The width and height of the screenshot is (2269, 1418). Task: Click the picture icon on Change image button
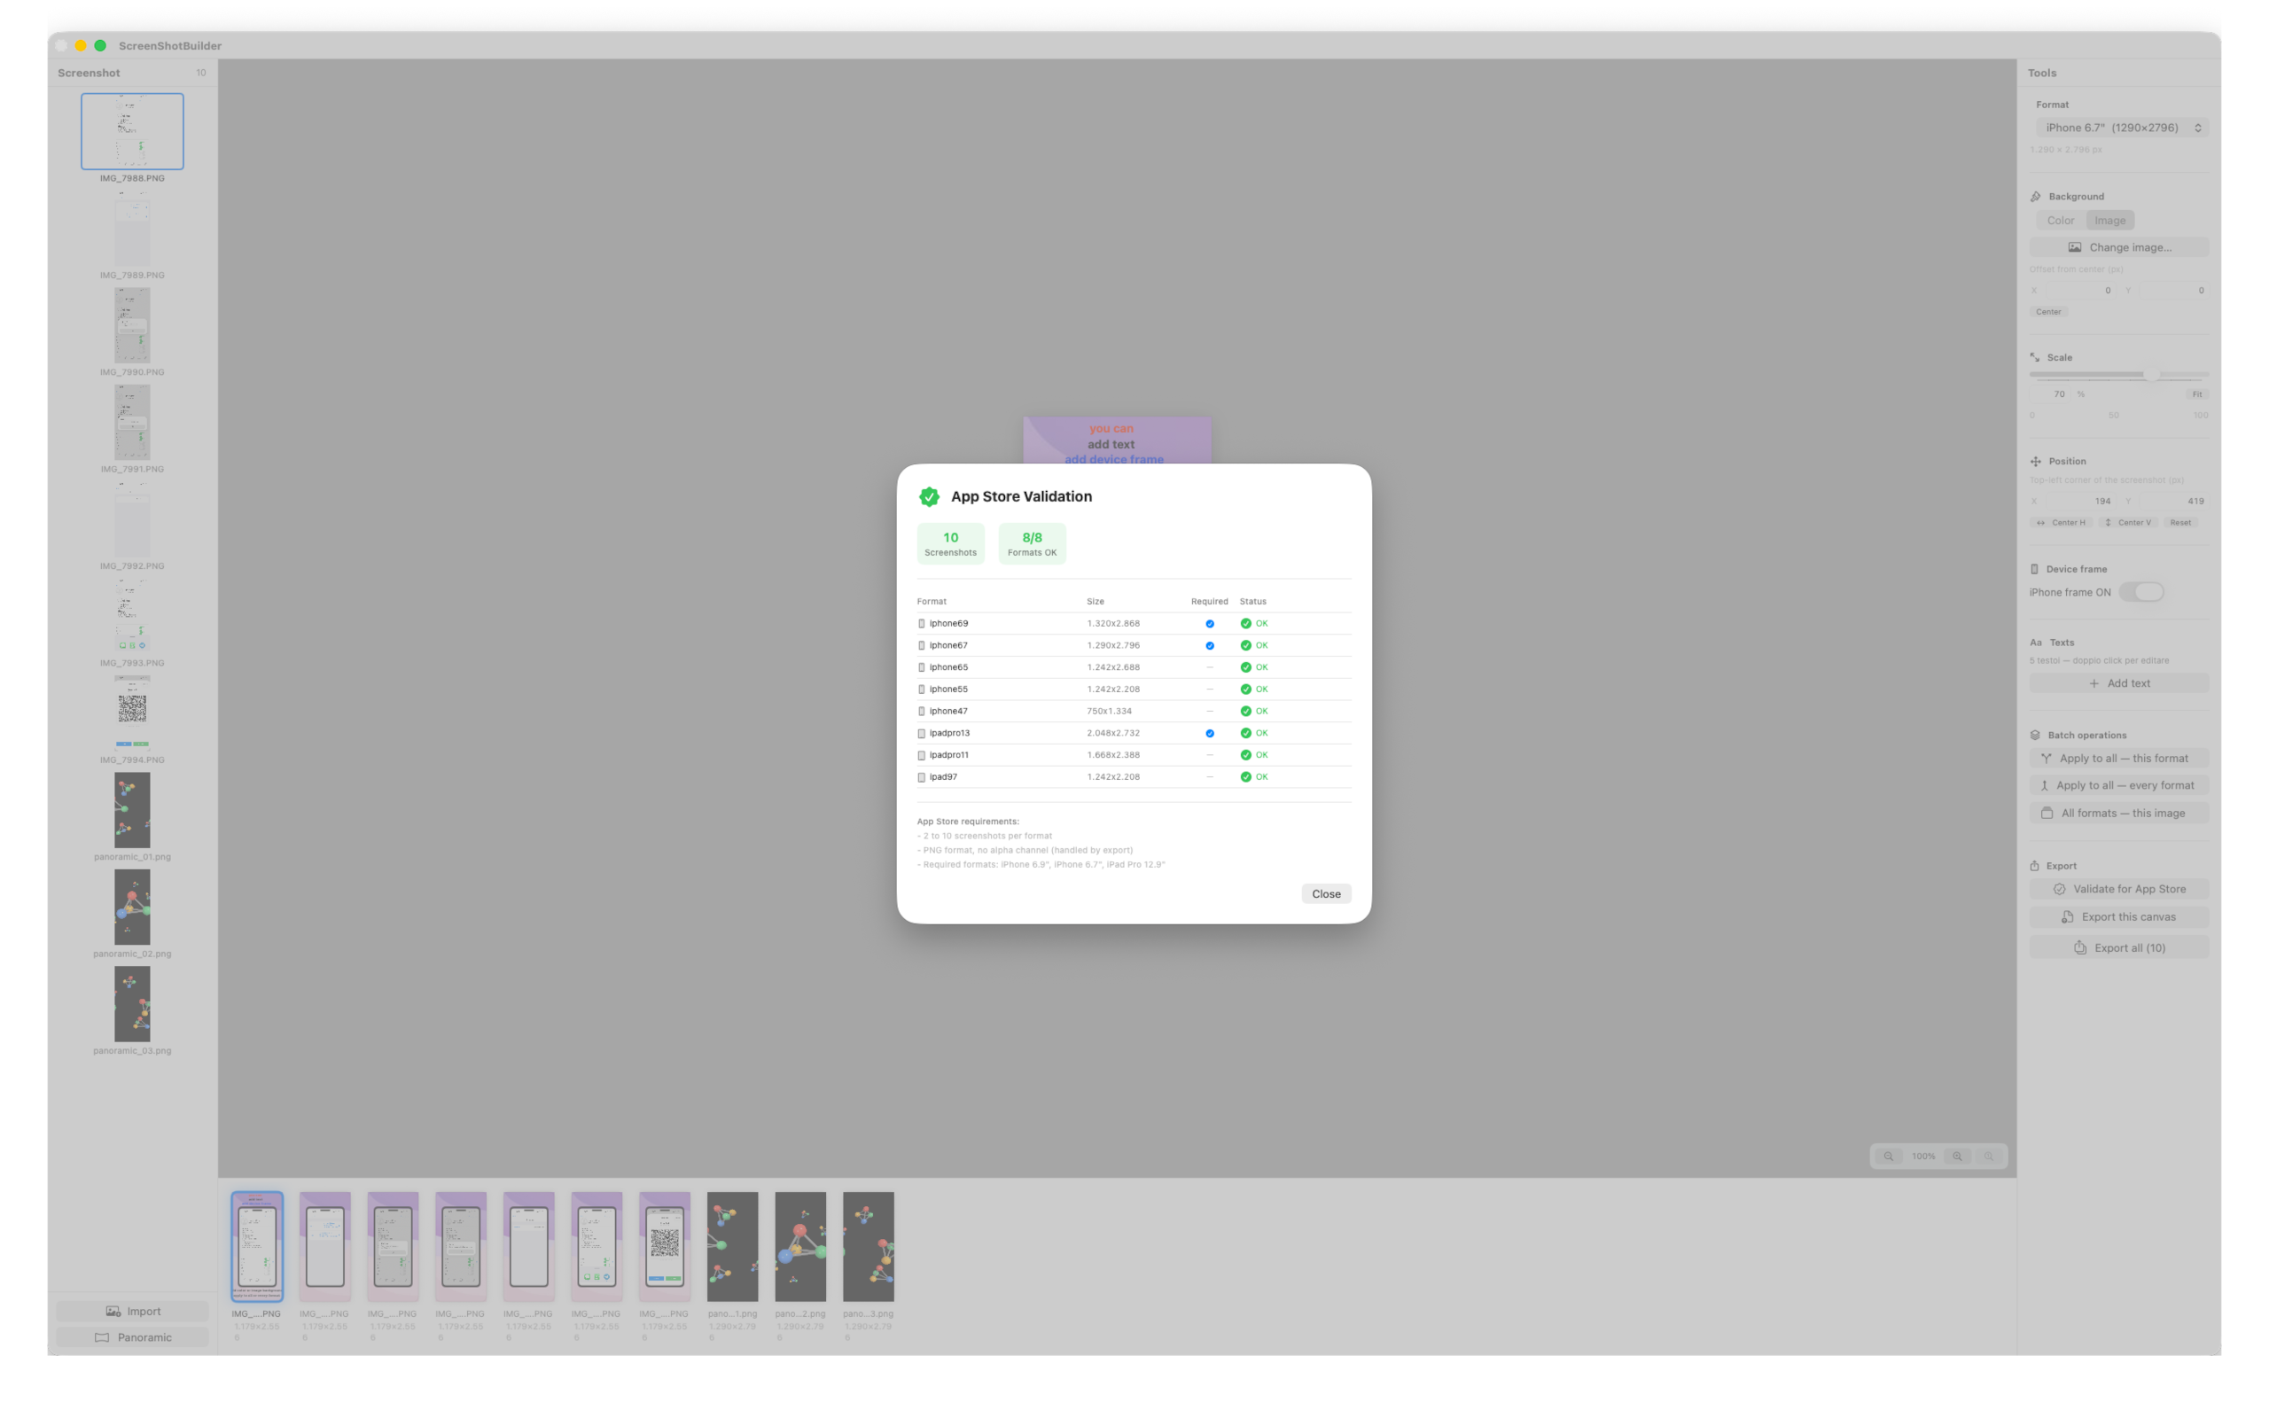pyautogui.click(x=2076, y=246)
